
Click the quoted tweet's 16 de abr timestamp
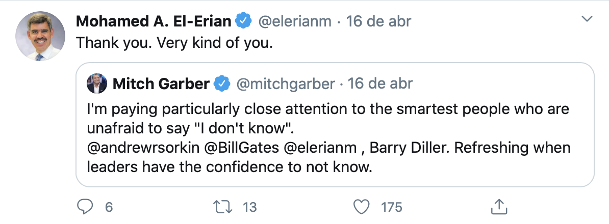[x=380, y=83]
